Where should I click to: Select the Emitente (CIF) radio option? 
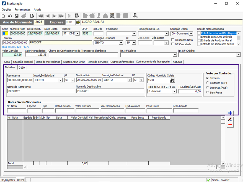point(208,83)
